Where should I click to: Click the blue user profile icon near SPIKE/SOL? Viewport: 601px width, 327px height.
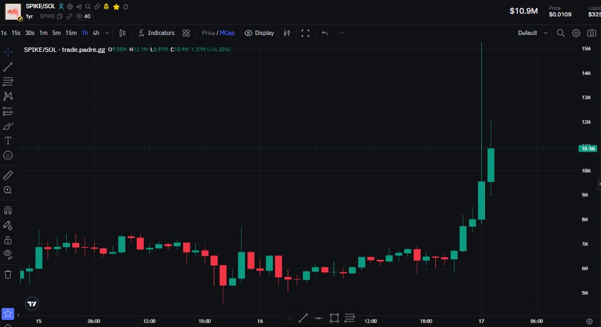tap(61, 7)
